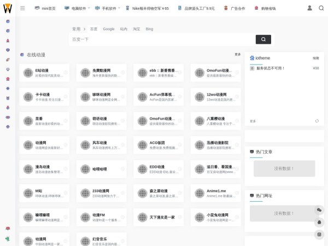The image size is (328, 246).
Task: Click the QQ penguin floating icon
Action: 320,222
